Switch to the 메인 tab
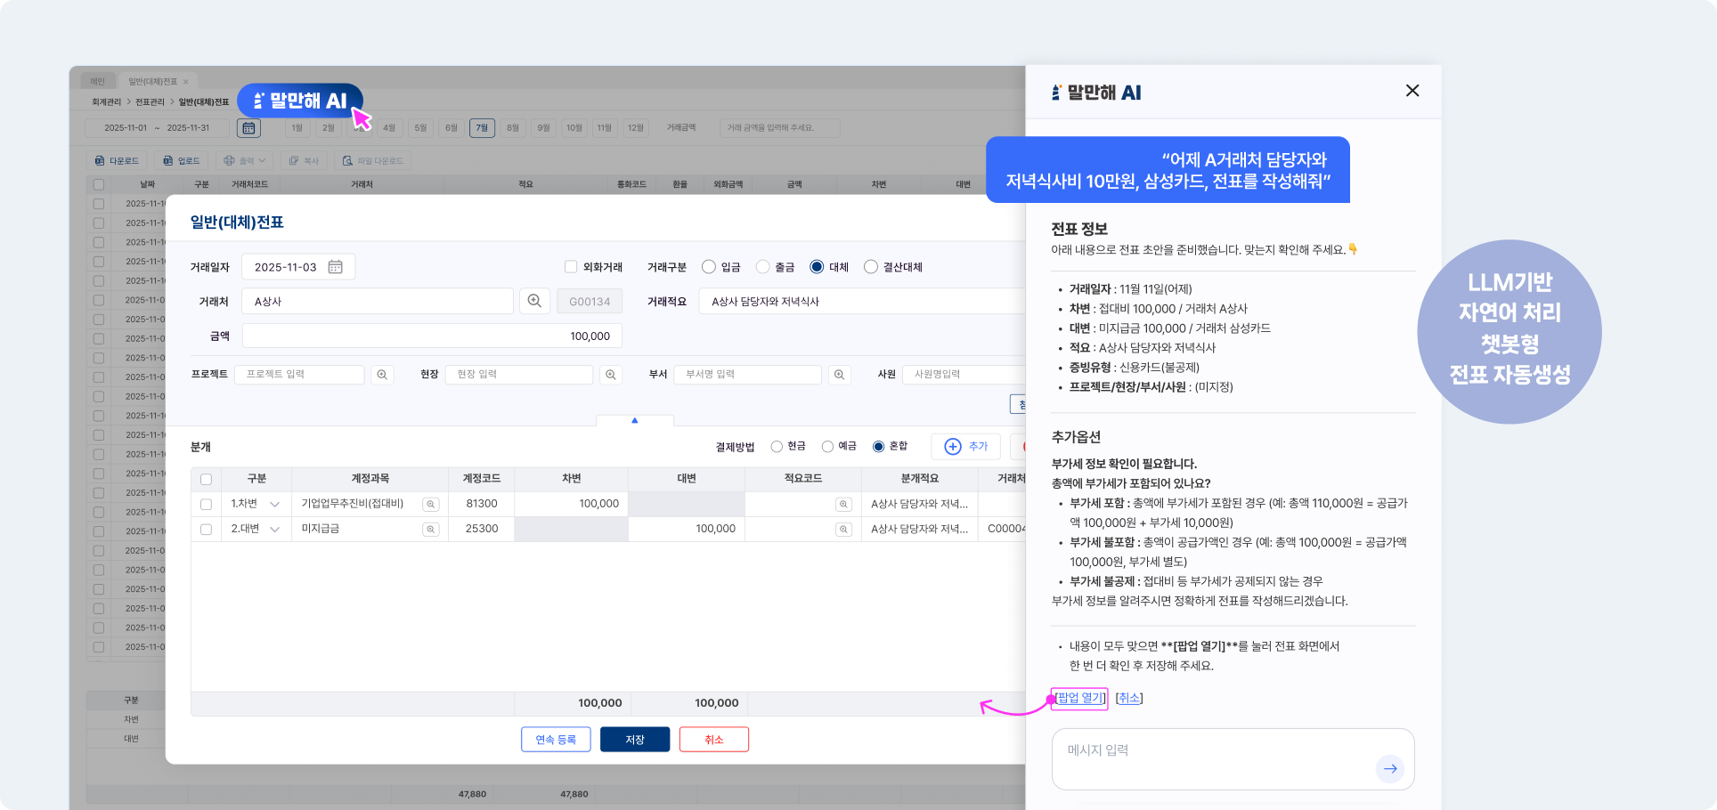Image resolution: width=1717 pixels, height=810 pixels. 97,82
